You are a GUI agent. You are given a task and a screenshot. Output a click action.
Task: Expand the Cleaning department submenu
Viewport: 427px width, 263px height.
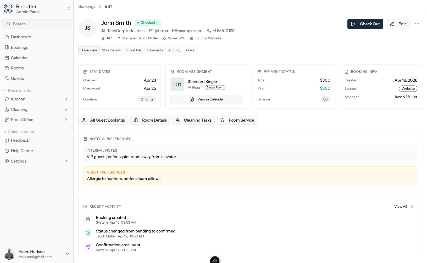click(x=66, y=109)
